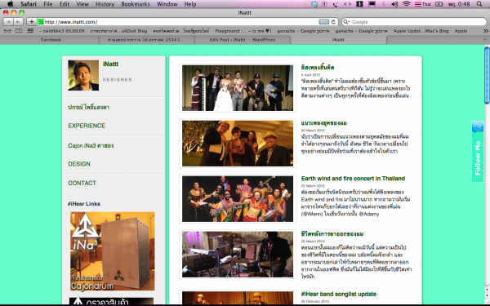Open the Twitter Follow Me side button

[478, 152]
